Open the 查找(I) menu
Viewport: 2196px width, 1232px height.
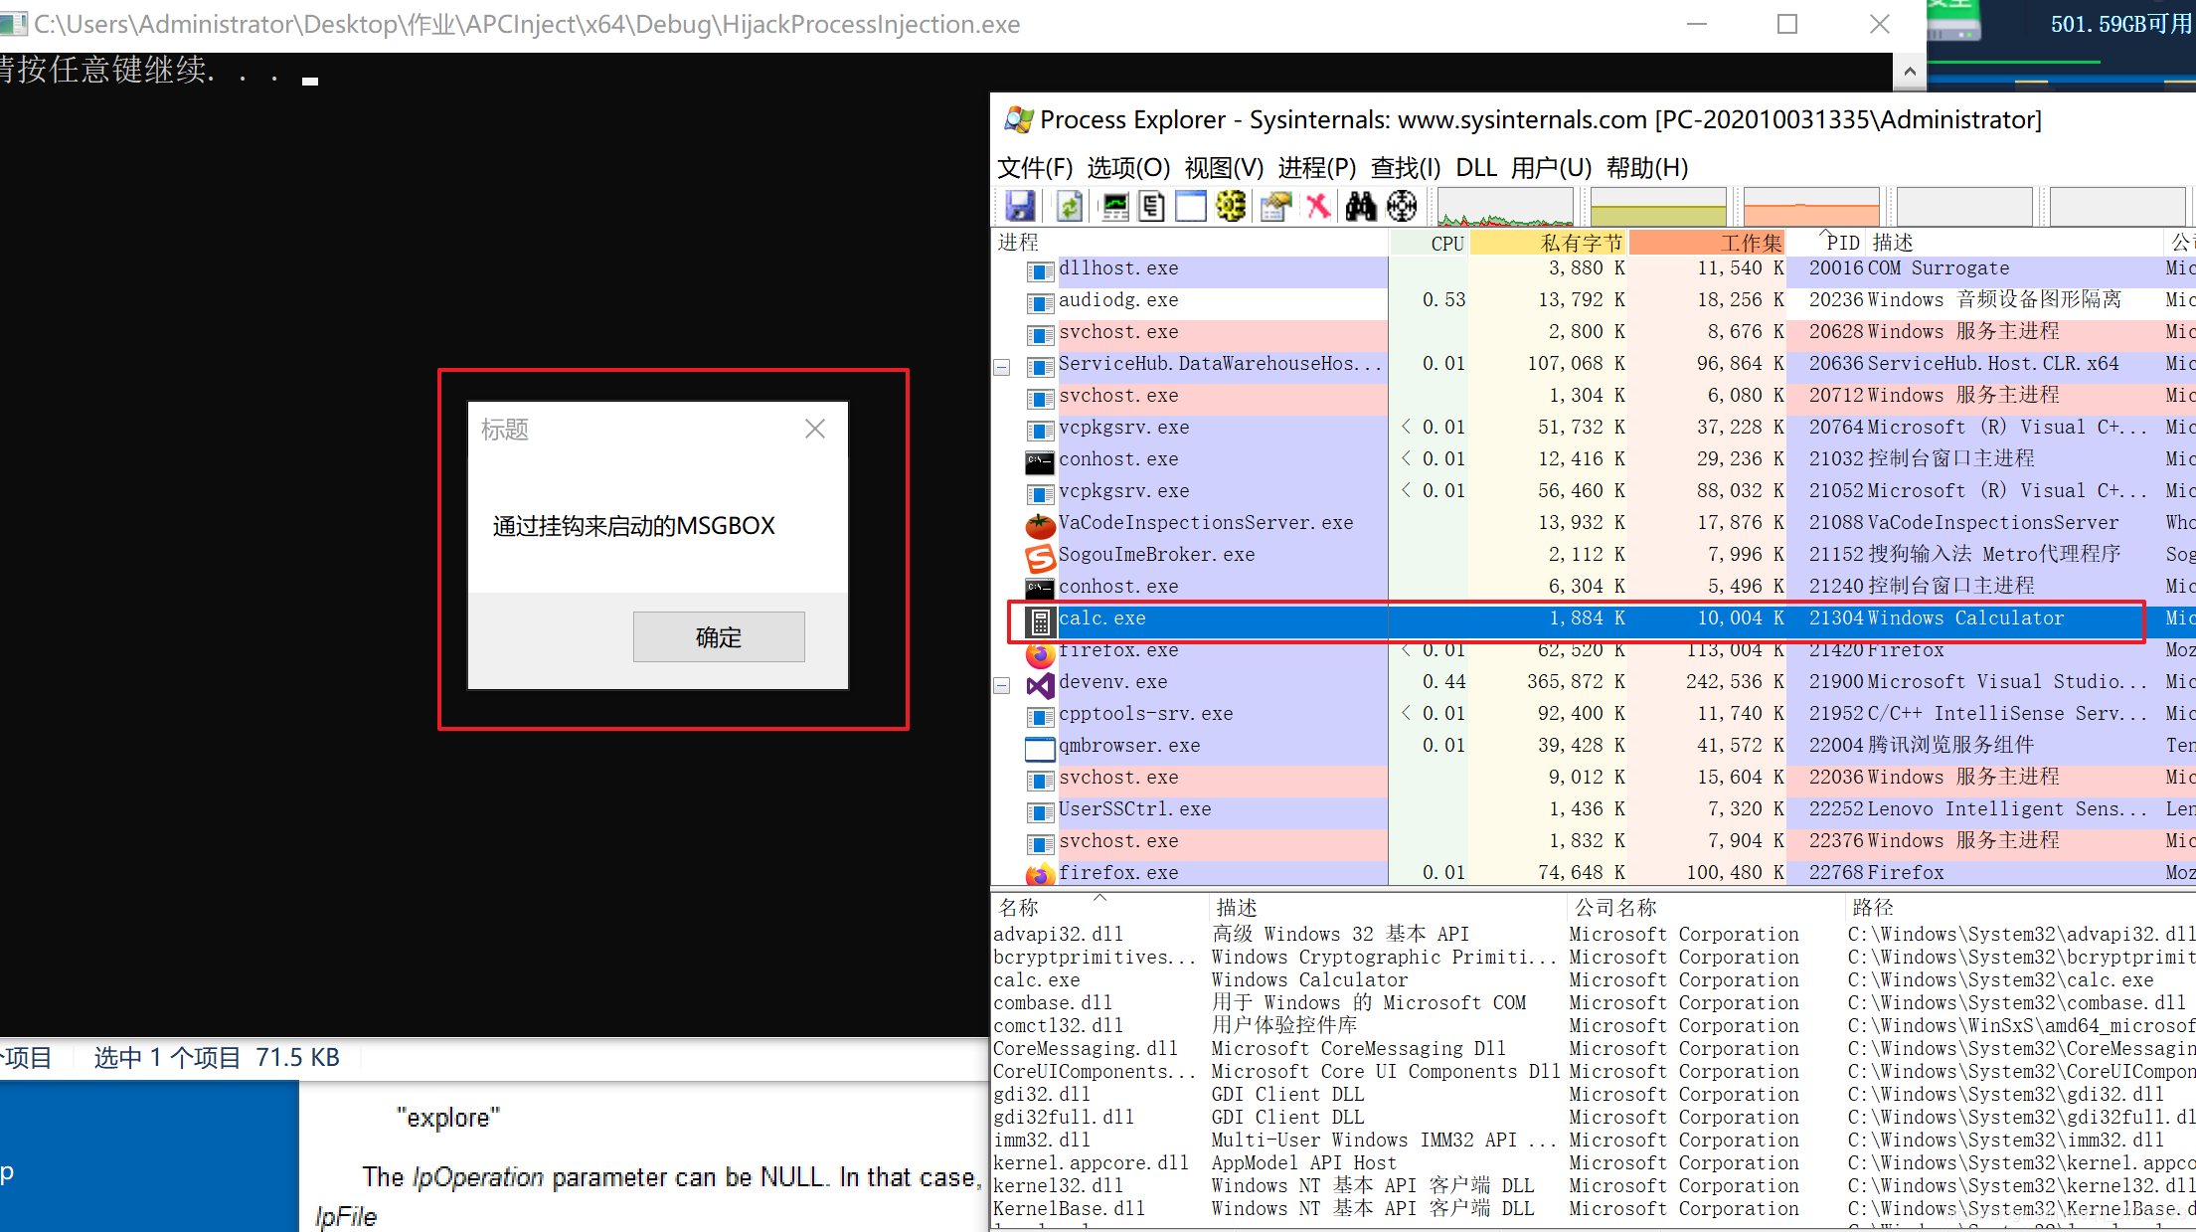[1405, 167]
